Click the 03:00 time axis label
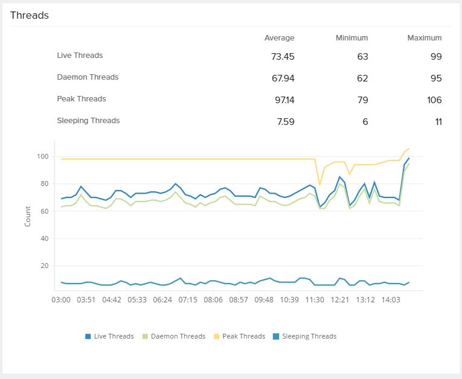This screenshot has width=462, height=379. point(62,299)
